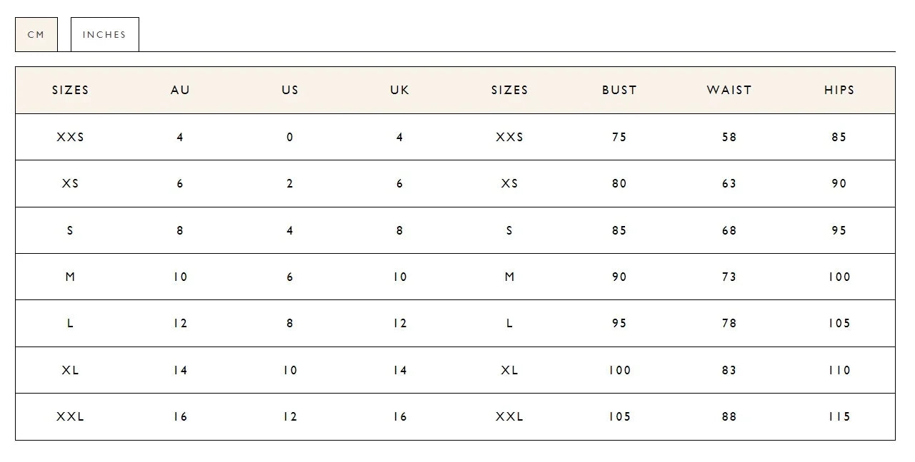This screenshot has height=462, width=915.
Task: Click the HIPS column header
Action: 838,90
